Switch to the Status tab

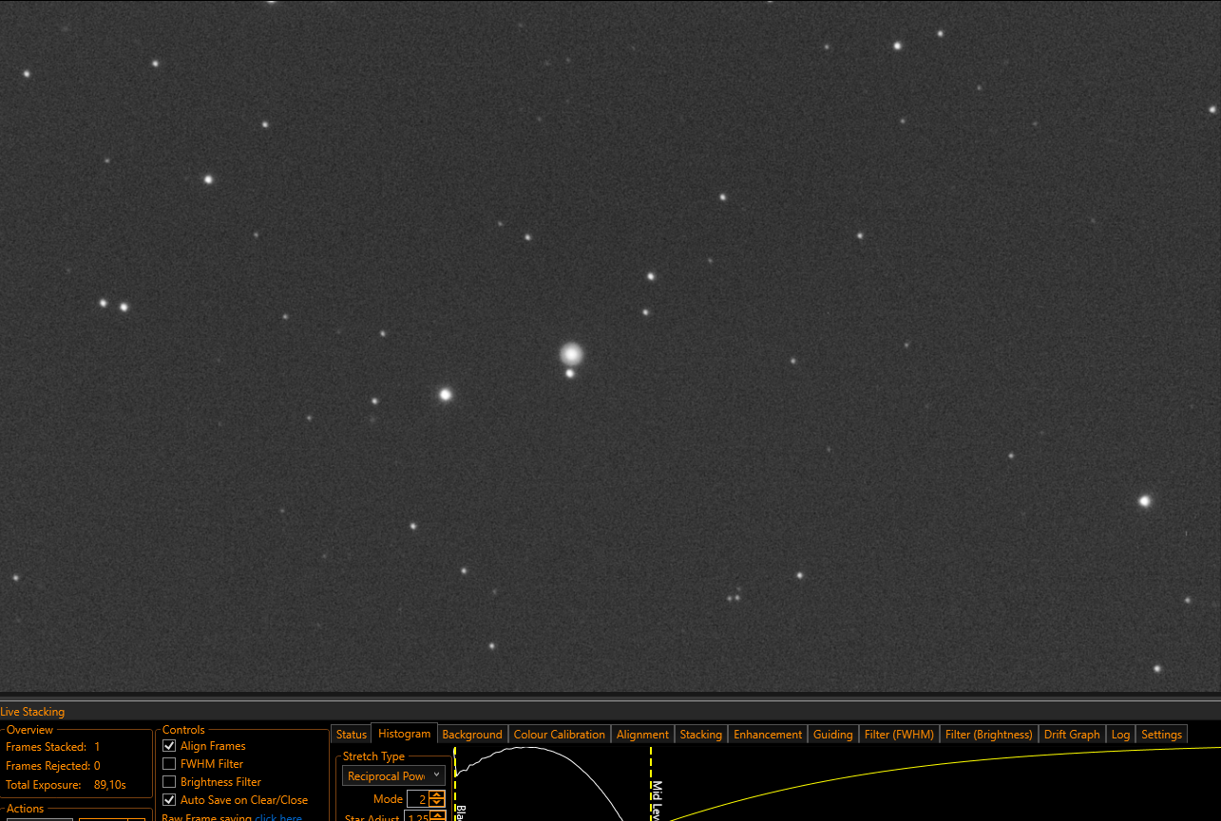click(x=352, y=735)
